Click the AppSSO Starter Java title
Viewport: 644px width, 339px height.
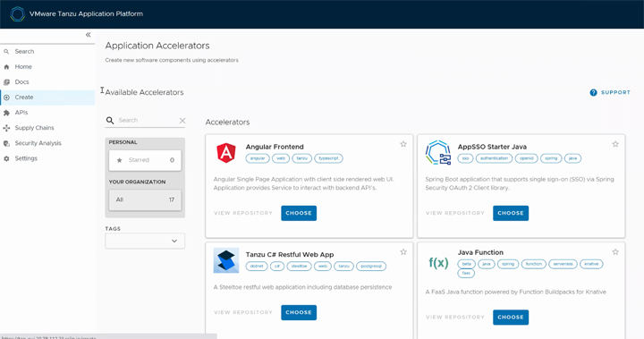tap(492, 147)
